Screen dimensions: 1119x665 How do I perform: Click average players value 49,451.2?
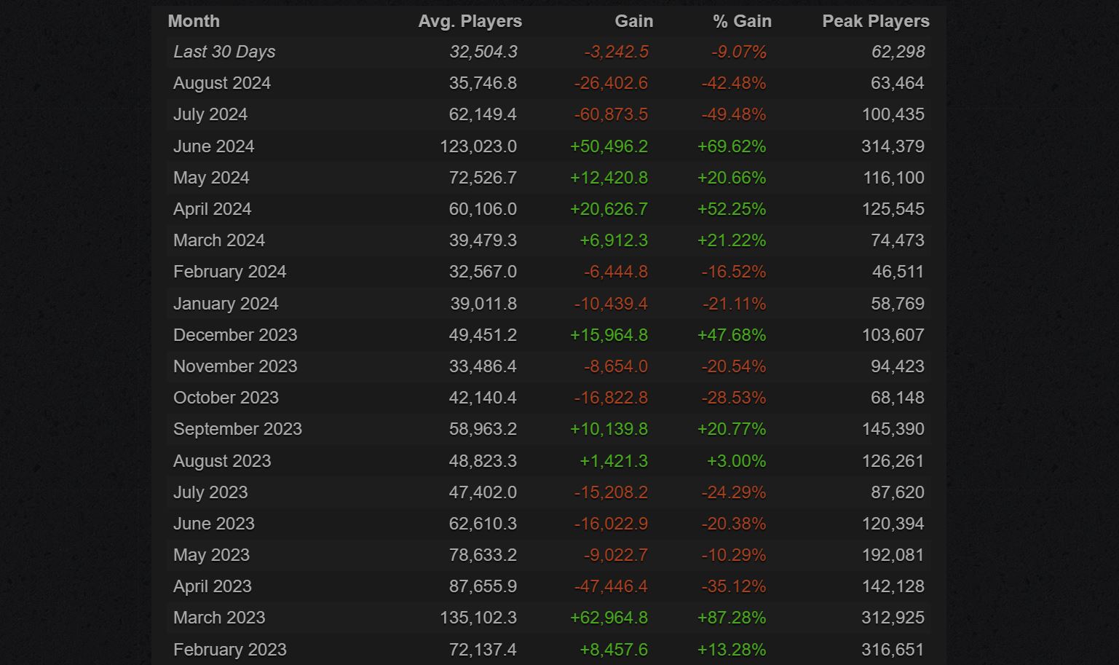tap(483, 335)
